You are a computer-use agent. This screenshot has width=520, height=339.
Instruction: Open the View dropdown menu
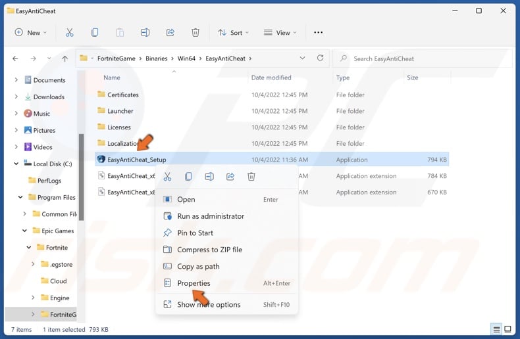click(x=280, y=32)
